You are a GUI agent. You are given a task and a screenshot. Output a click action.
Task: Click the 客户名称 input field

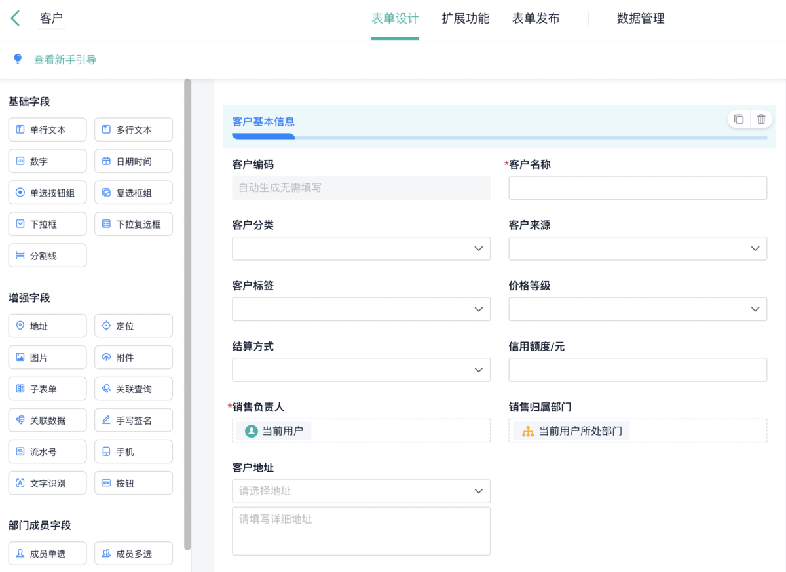click(637, 188)
